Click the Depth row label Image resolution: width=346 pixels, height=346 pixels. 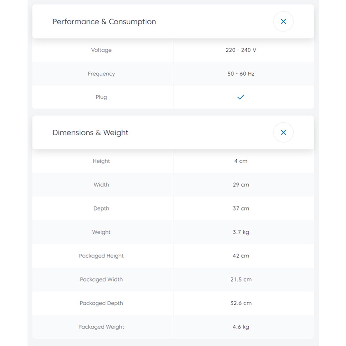pos(101,208)
